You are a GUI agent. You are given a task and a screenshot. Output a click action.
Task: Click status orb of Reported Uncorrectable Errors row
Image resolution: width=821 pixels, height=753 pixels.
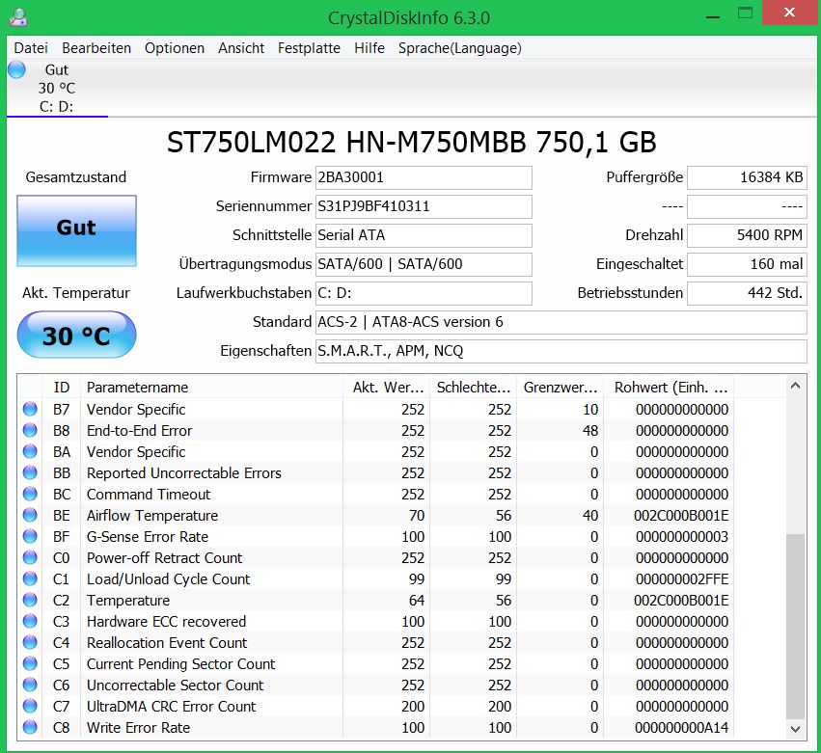pos(30,472)
